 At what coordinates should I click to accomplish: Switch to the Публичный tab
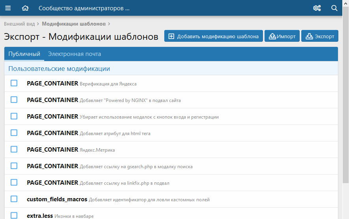click(x=24, y=54)
